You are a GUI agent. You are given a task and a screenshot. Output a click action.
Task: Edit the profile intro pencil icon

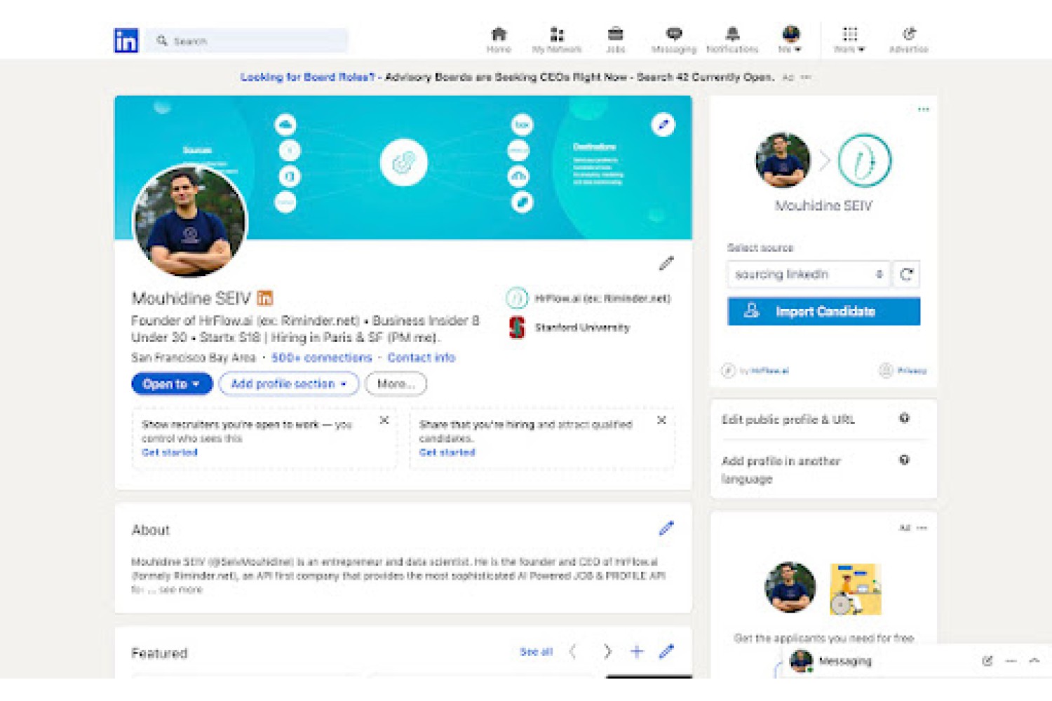666,264
